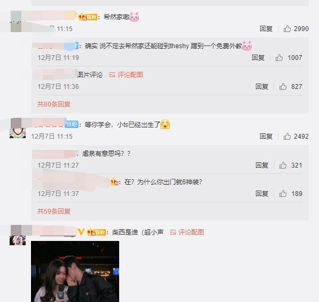Reply to the theshy 免费外教 comment

[258, 57]
